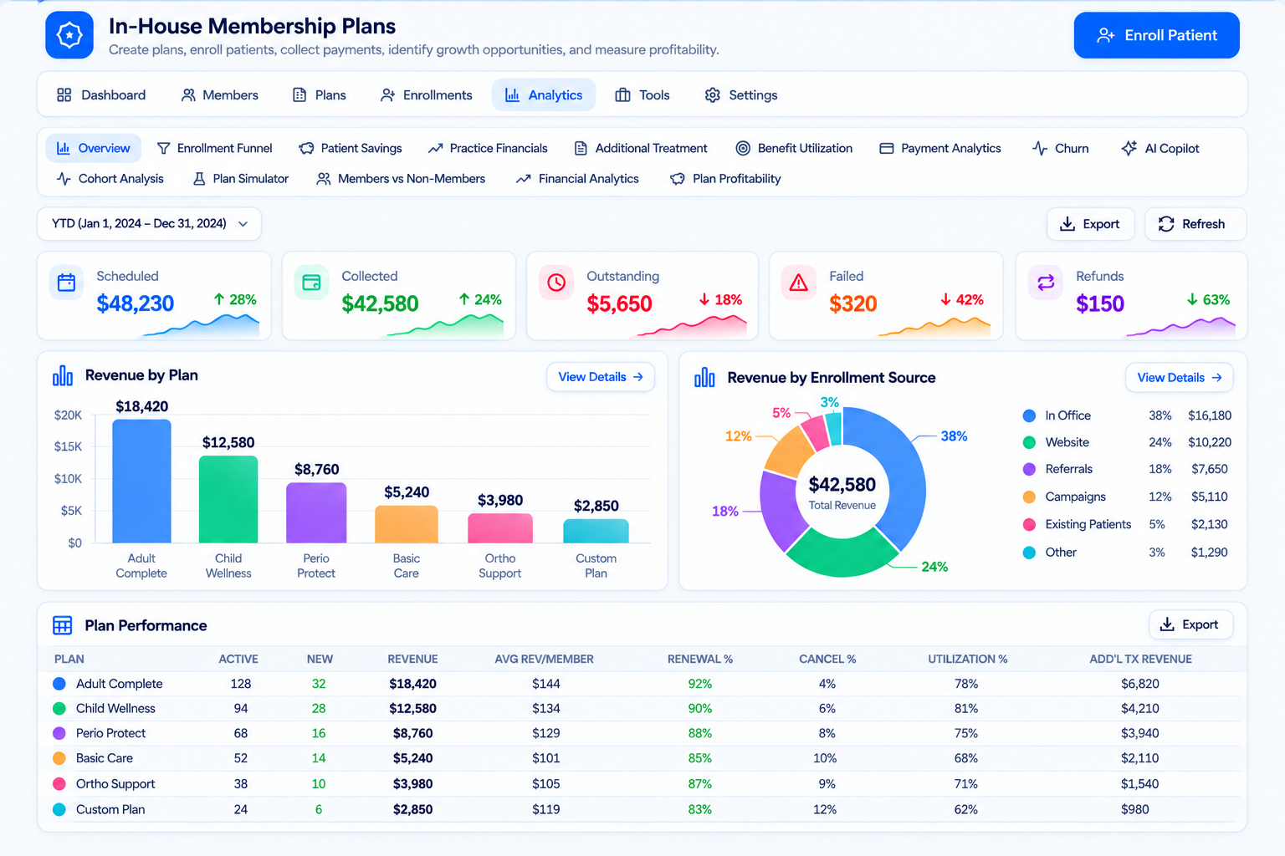Click Child Wellness in Plan Performance table
This screenshot has height=856, width=1285.
click(115, 708)
